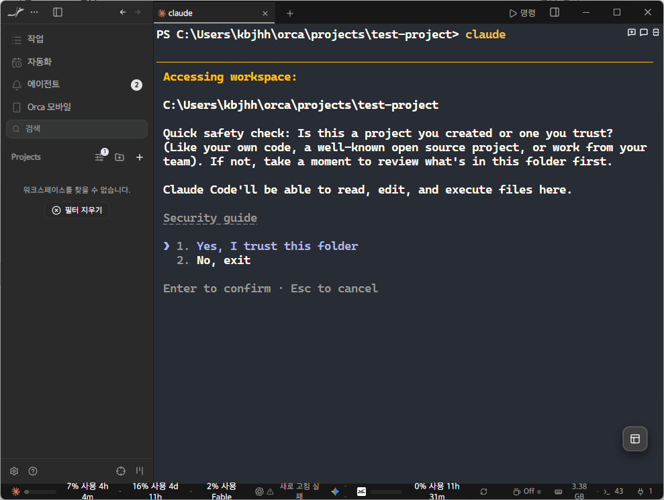664x500 pixels.
Task: Click the 새로 고침 실패 status text
Action: pos(299,491)
